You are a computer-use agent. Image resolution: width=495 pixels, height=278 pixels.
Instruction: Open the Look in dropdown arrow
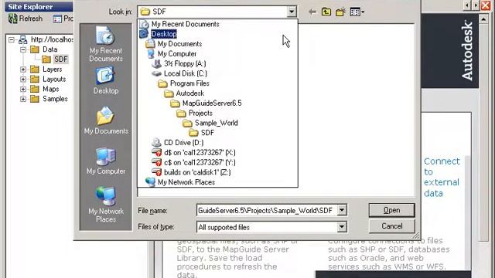[292, 12]
